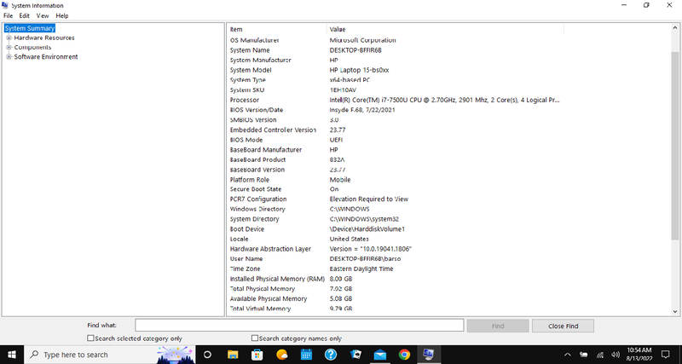Open the File menu
Screen dimensions: 682x364
pos(8,15)
